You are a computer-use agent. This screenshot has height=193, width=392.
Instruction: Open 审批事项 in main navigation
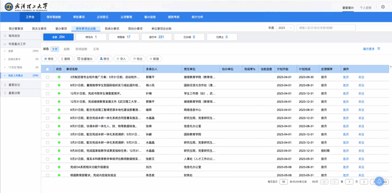(x=79, y=17)
